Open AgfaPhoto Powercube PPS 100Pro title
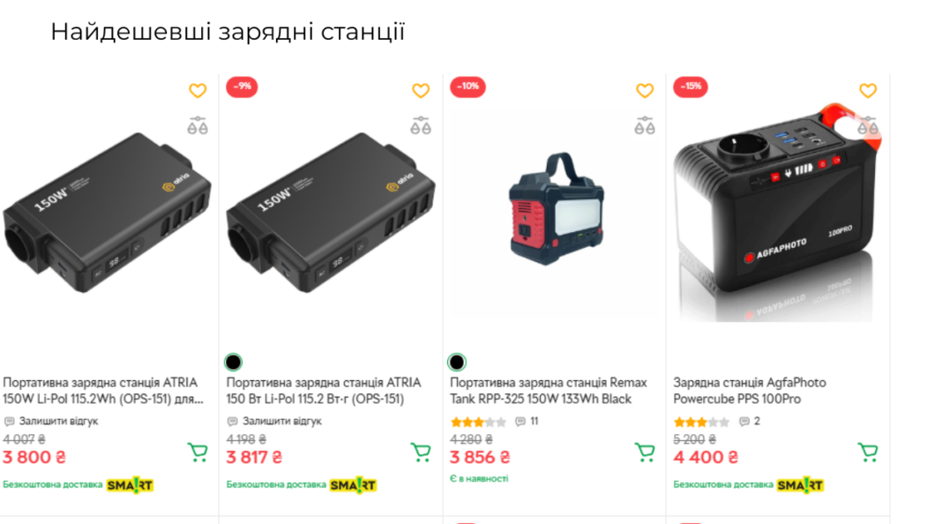 [x=750, y=391]
